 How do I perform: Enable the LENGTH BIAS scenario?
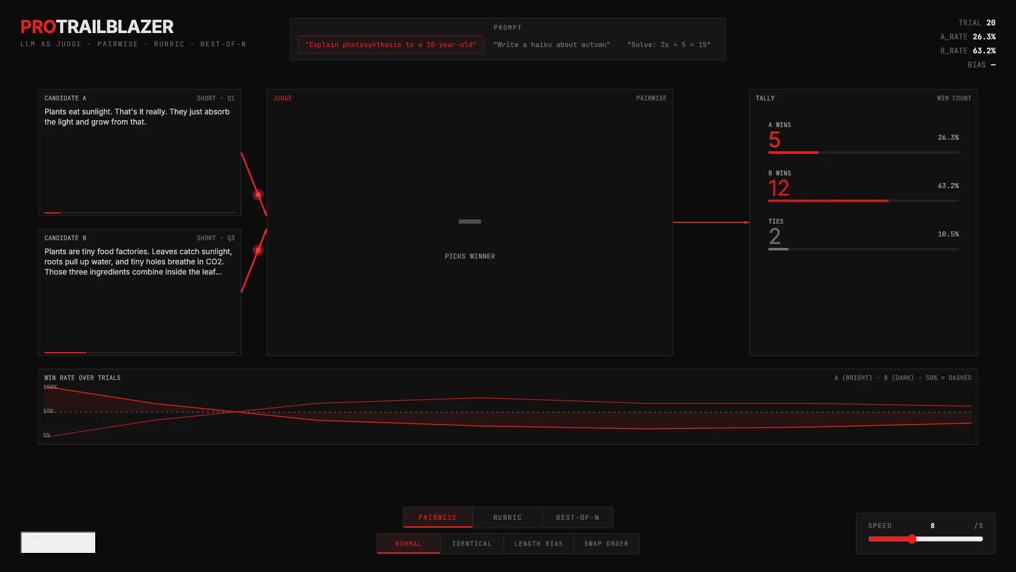(x=538, y=543)
